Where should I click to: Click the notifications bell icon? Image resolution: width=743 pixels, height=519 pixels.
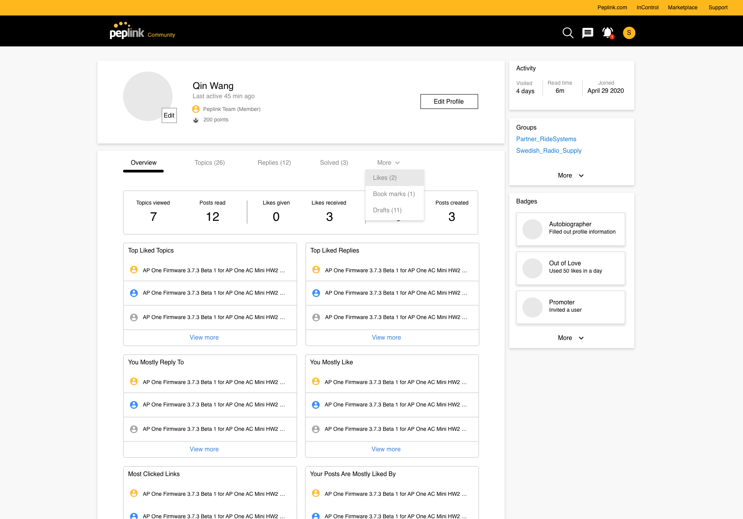click(608, 33)
